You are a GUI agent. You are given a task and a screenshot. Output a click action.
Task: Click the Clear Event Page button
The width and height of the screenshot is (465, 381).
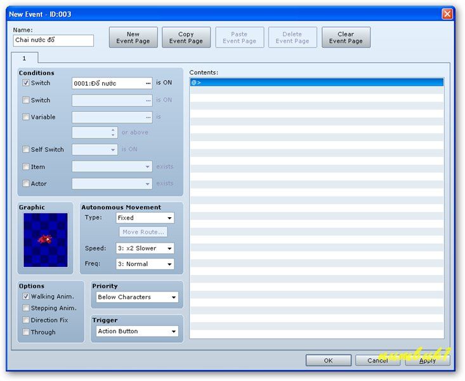pyautogui.click(x=346, y=37)
